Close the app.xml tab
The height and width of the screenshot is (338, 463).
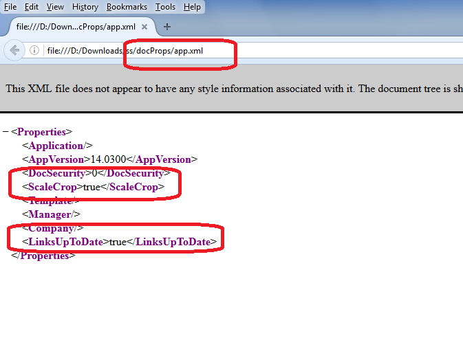click(145, 27)
